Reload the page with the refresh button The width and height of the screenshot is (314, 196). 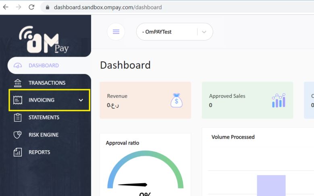click(x=31, y=7)
